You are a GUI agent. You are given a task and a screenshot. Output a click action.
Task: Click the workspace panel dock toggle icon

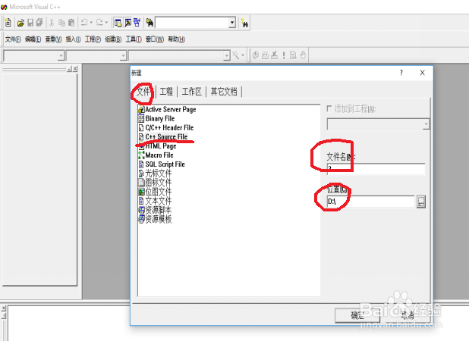[x=69, y=69]
